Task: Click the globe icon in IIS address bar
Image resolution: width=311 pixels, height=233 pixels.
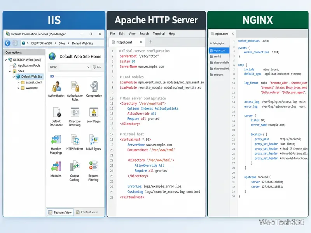Action: (24, 43)
